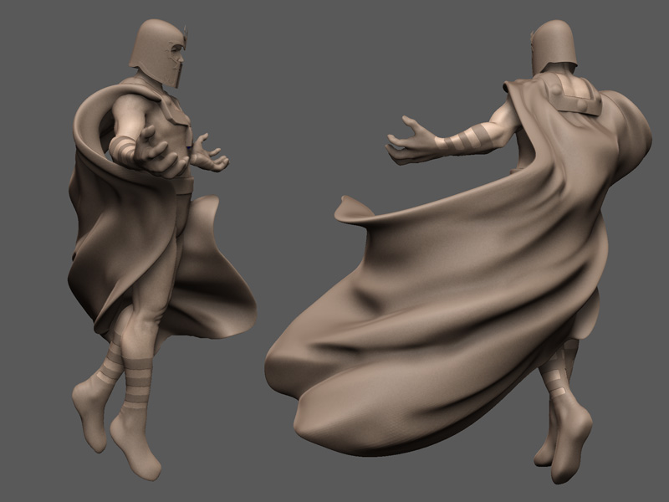669x502 pixels.
Task: Click the back-view figure's helmet
Action: click(554, 47)
